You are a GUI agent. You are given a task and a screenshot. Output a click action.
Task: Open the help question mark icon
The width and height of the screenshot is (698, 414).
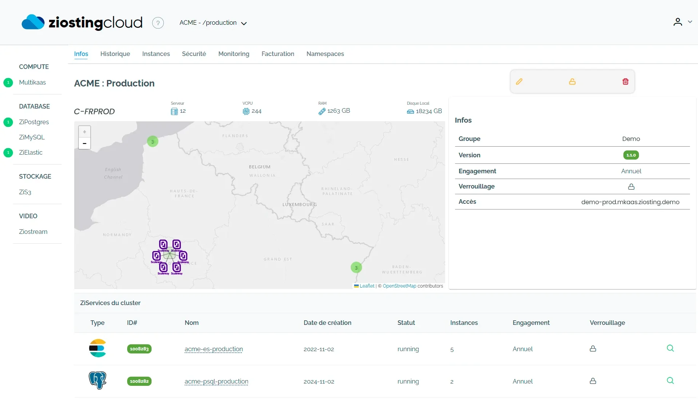[x=158, y=23]
